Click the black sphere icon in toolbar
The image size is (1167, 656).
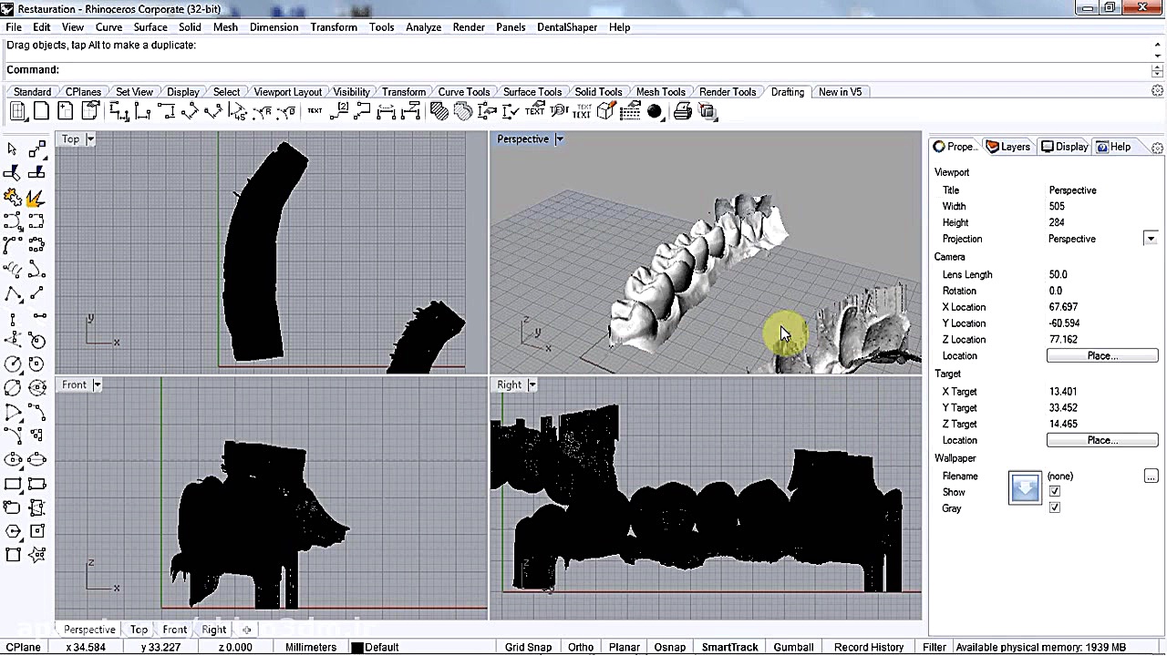coord(655,112)
